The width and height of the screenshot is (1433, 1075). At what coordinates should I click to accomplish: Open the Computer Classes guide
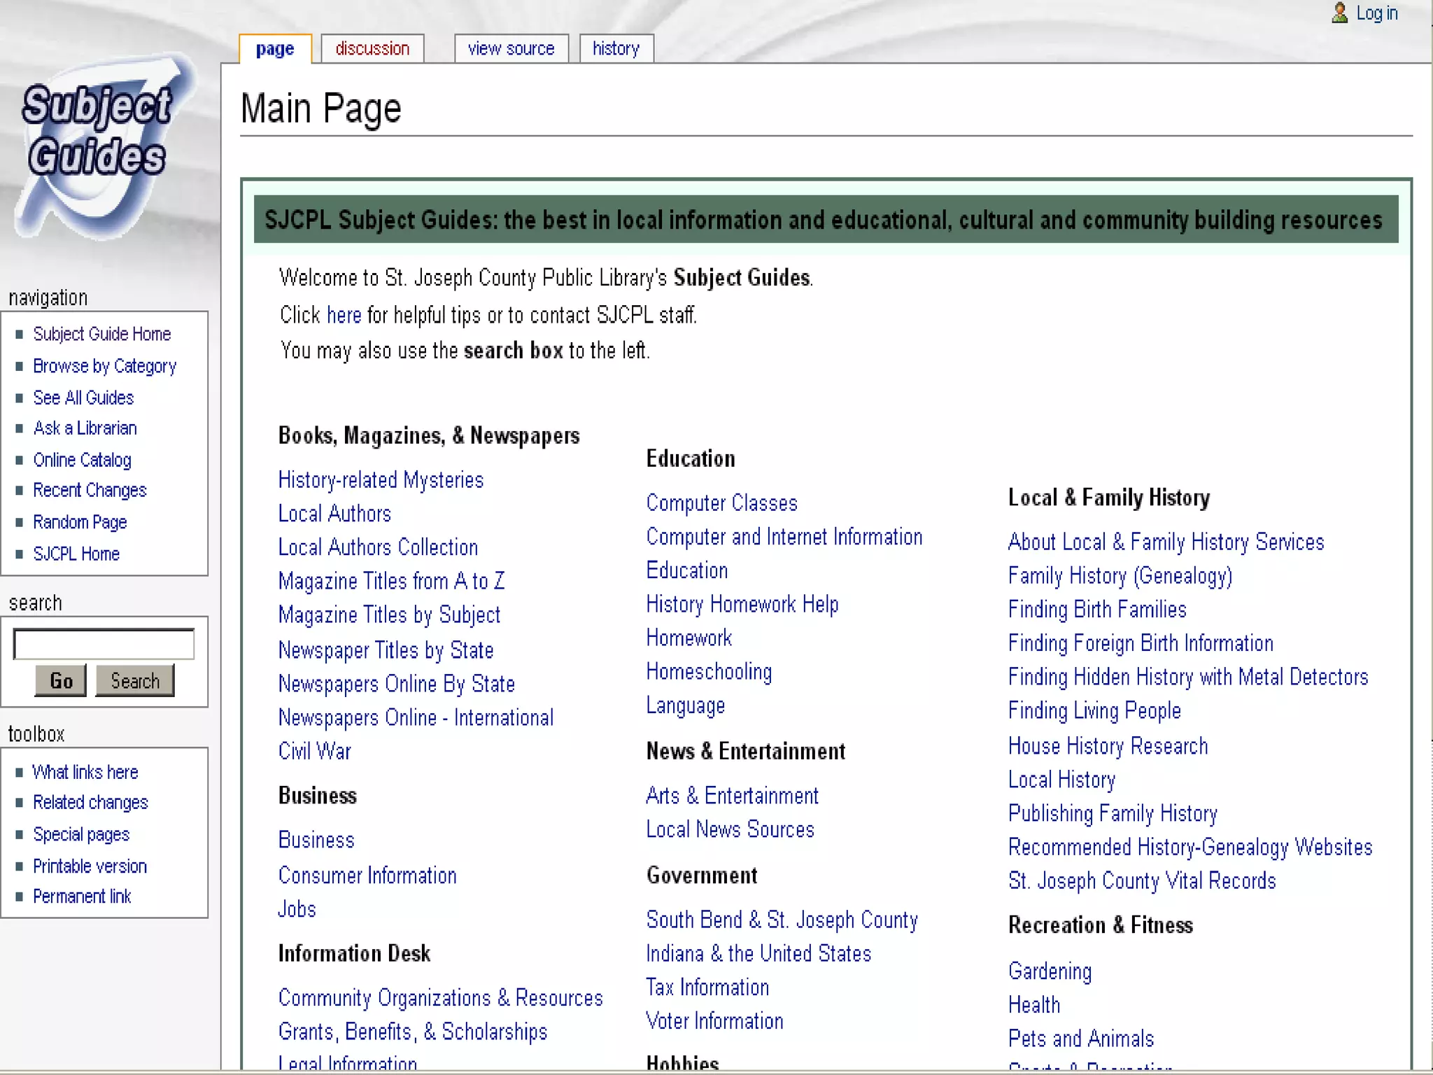click(721, 503)
